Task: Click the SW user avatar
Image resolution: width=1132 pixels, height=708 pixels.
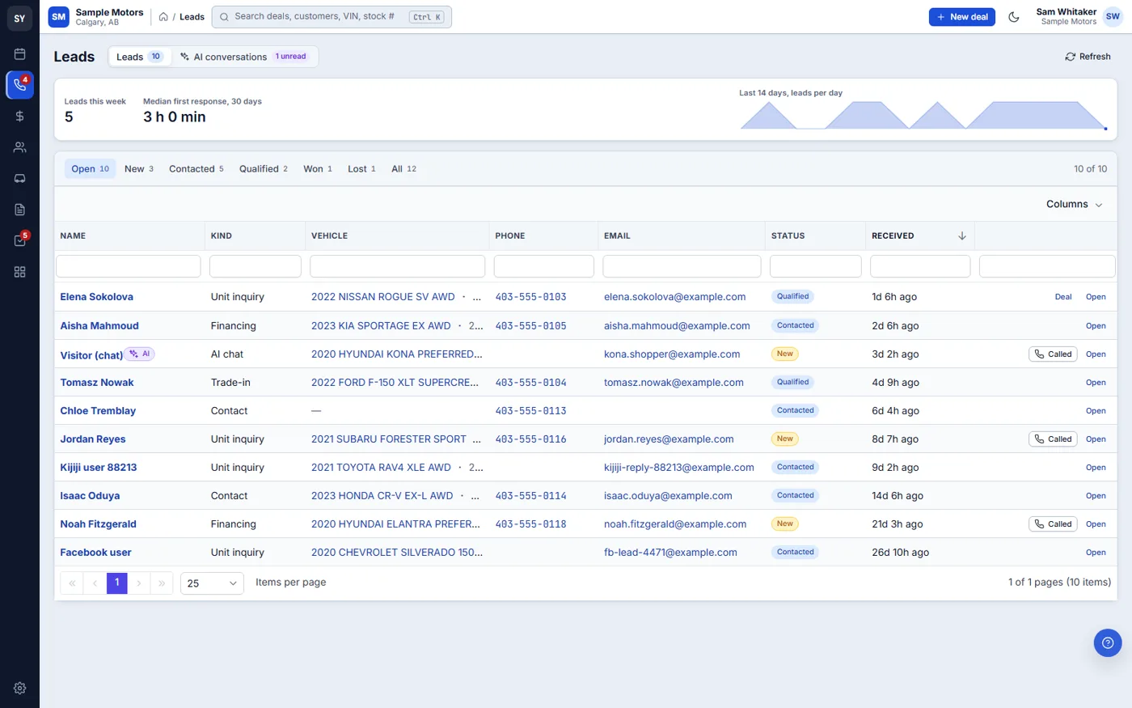Action: [1113, 17]
